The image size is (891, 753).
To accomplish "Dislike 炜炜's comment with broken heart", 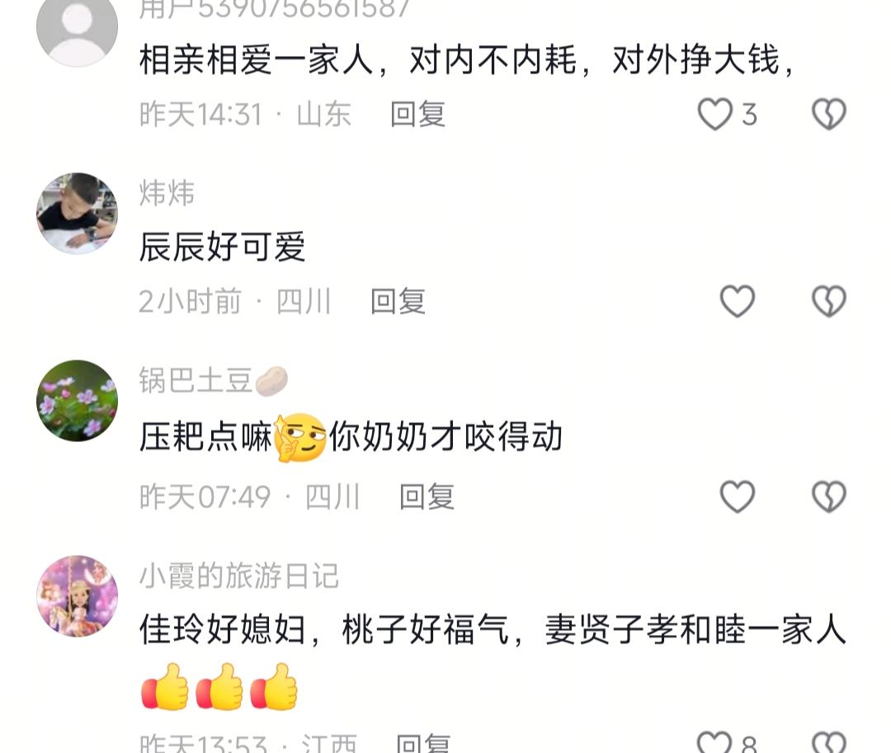I will pyautogui.click(x=829, y=301).
